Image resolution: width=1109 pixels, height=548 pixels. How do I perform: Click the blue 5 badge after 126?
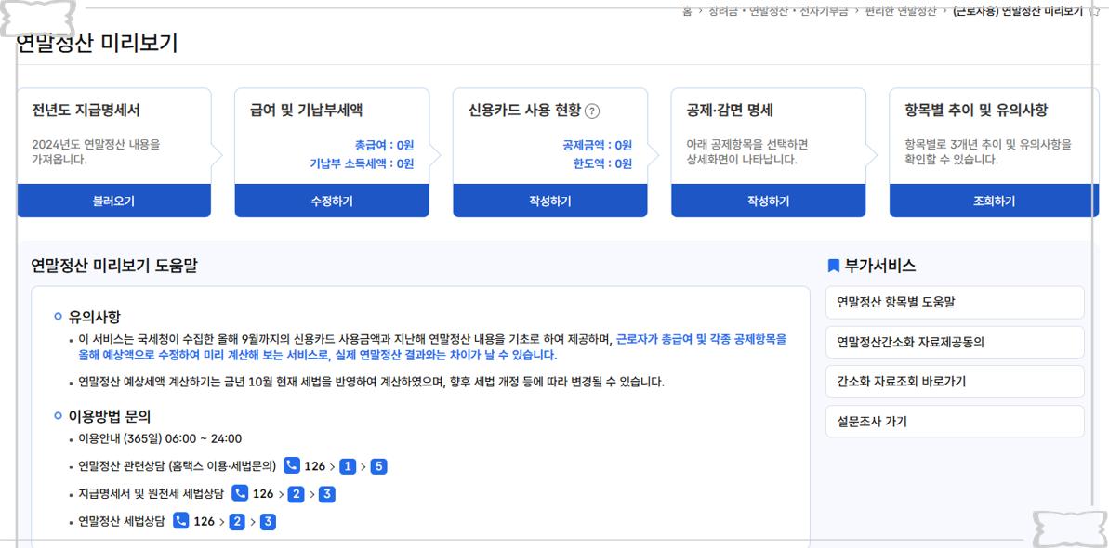coord(378,466)
